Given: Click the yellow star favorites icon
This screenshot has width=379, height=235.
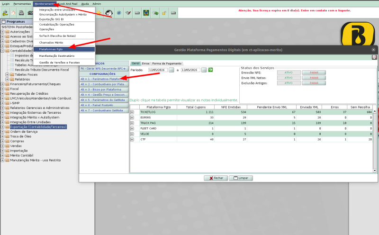Looking at the screenshot, I should click(99, 13).
